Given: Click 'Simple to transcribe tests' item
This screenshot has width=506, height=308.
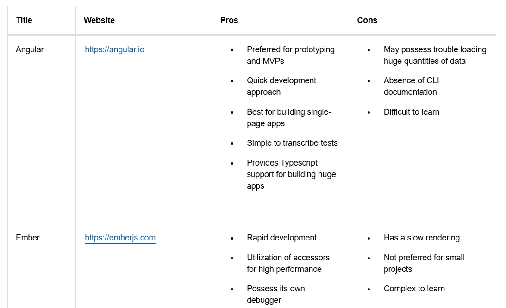Looking at the screenshot, I should 292,143.
